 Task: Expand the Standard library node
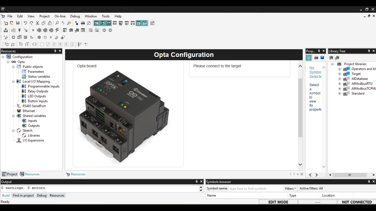[x=340, y=93]
